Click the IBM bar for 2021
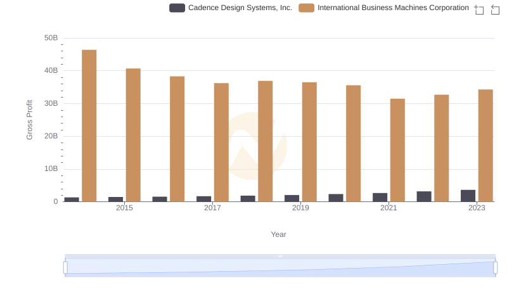Viewport: 507px width, 292px height. click(x=397, y=150)
